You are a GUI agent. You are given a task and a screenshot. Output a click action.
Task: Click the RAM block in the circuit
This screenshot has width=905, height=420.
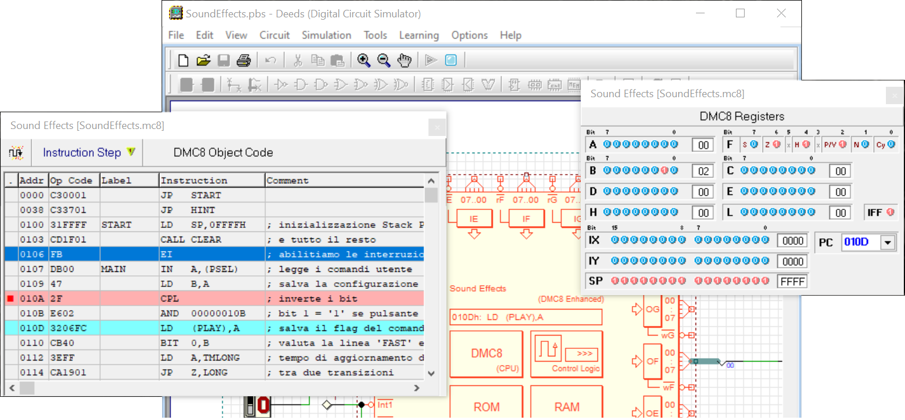point(566,401)
